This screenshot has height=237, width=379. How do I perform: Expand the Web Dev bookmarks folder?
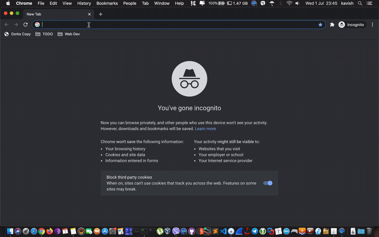click(x=69, y=34)
